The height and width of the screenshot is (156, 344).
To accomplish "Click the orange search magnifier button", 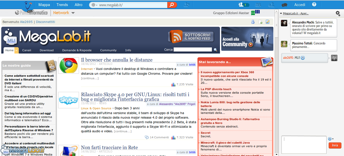I will pos(172,5).
